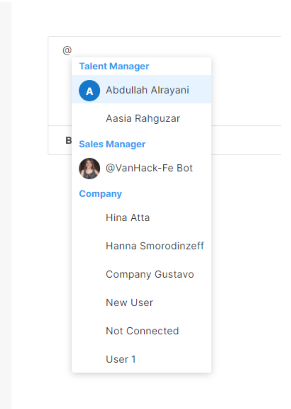This screenshot has height=409, width=291.
Task: Click the gray sidebar strip on the left
Action: point(6,204)
